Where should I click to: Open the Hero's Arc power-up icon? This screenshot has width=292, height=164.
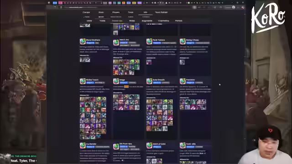pyautogui.click(x=116, y=42)
